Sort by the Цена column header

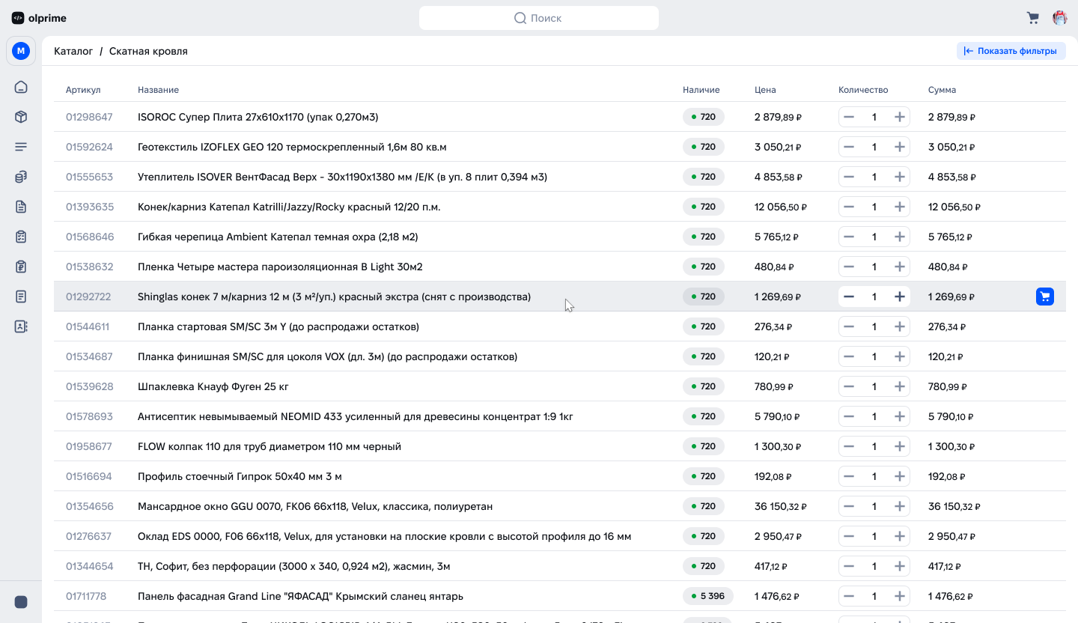(765, 90)
